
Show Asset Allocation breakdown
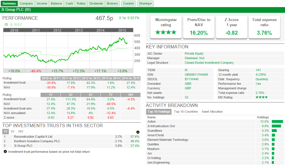pyautogui.click(x=212, y=112)
